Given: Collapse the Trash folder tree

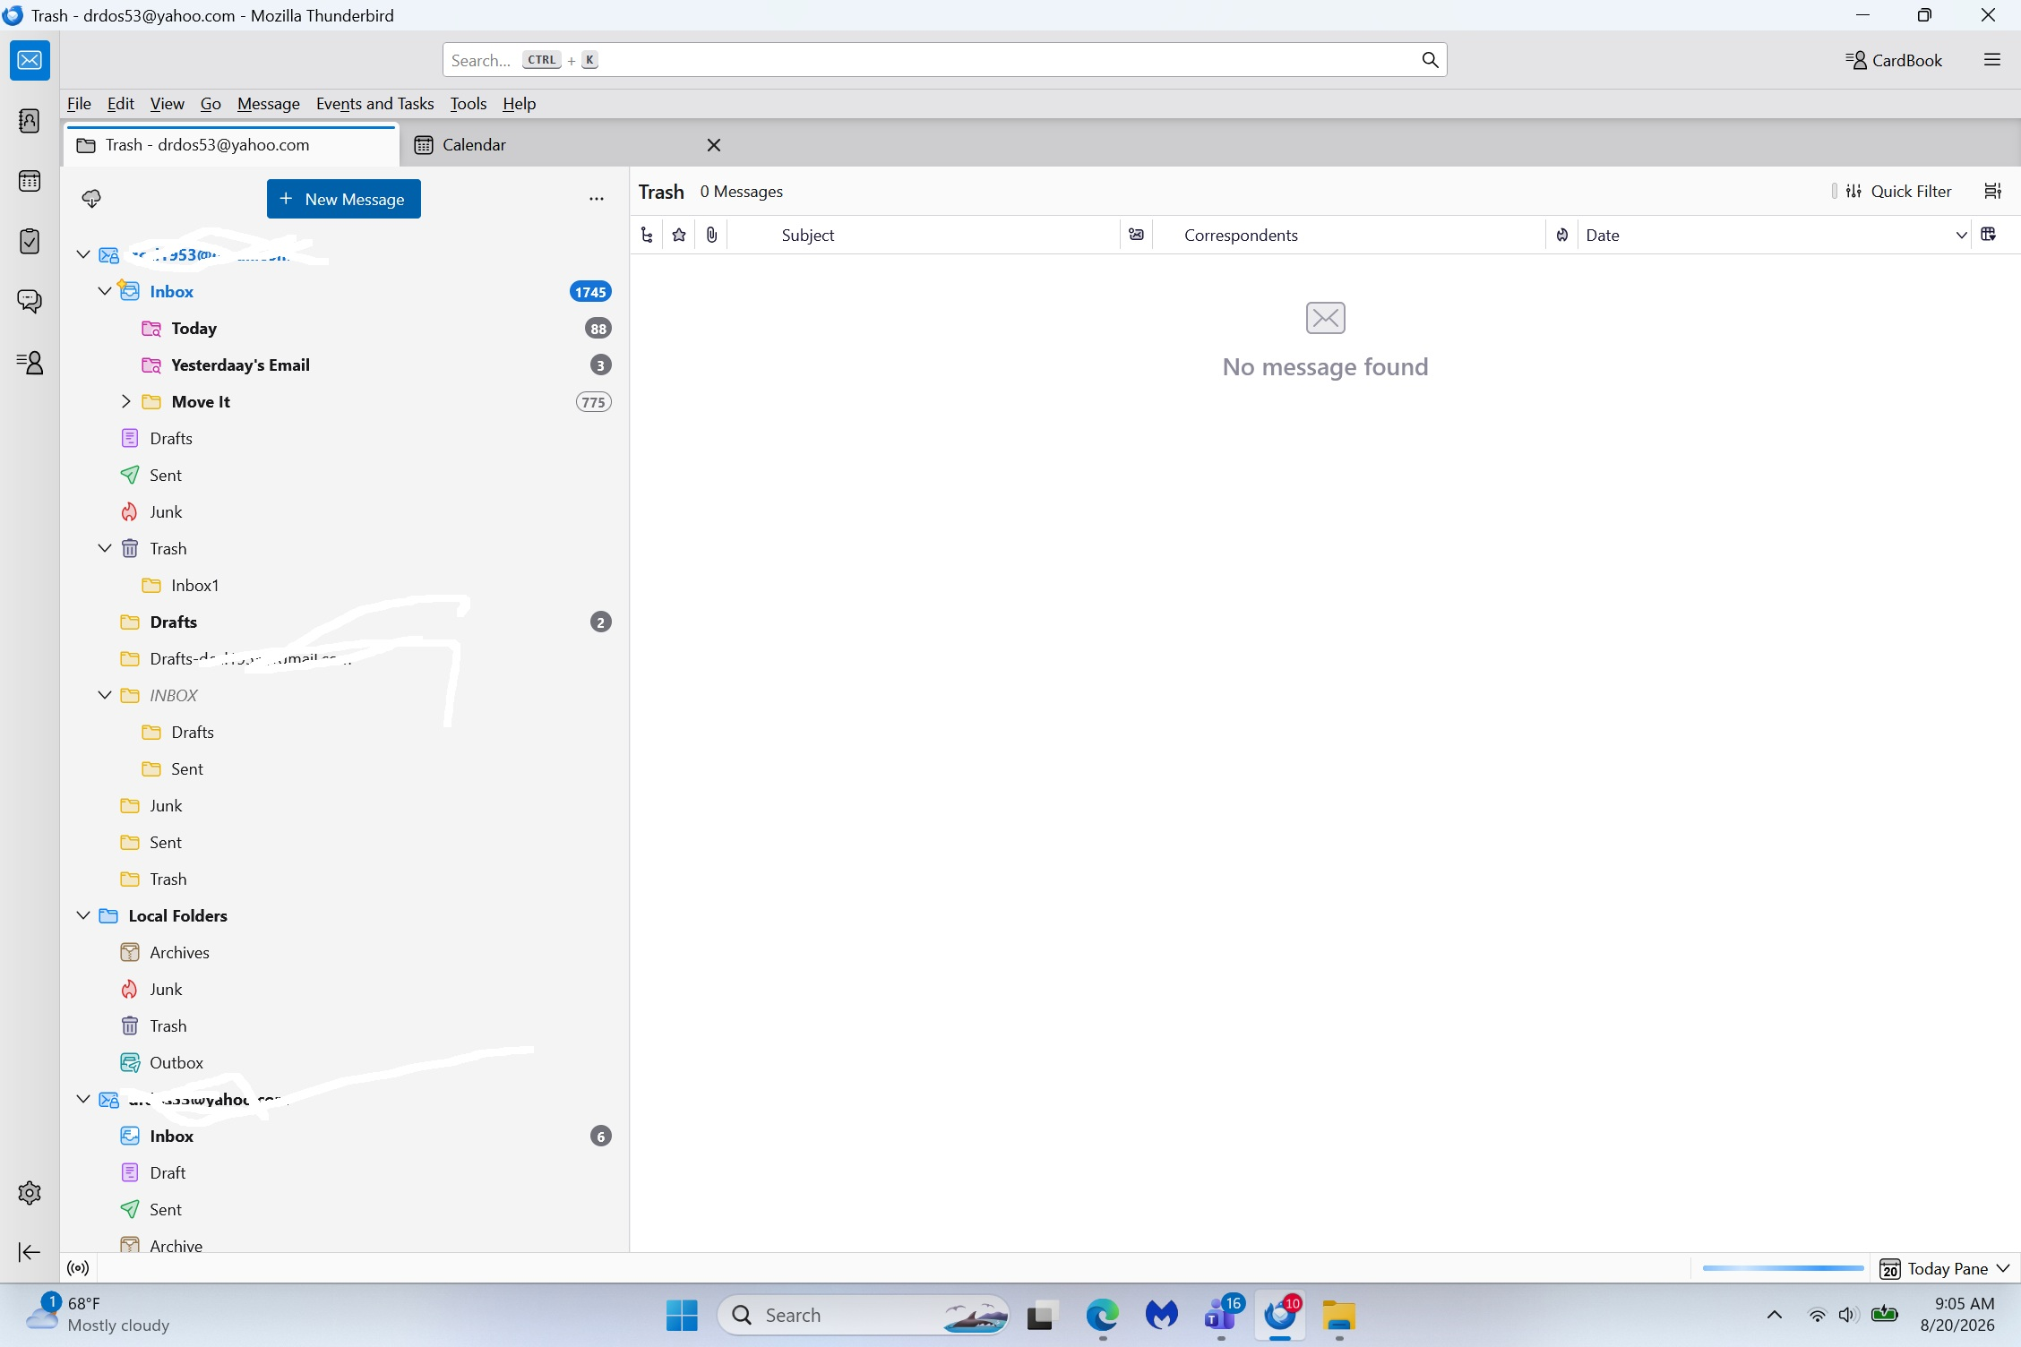Looking at the screenshot, I should tap(105, 548).
